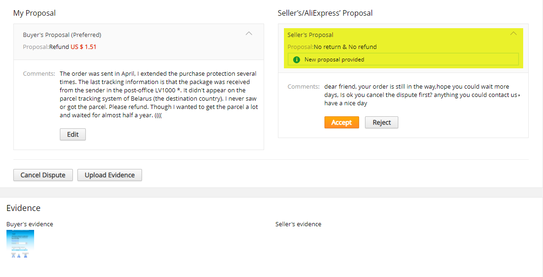
Task: Click the "Evidence" section heading
Action: (x=24, y=208)
